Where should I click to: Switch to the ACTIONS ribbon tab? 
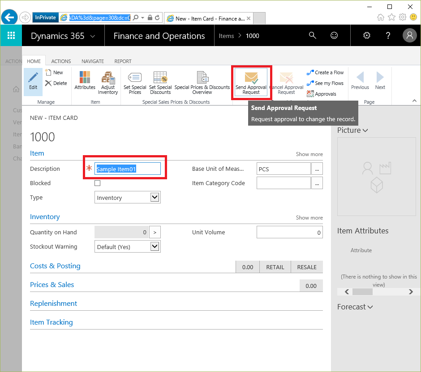[x=61, y=61]
